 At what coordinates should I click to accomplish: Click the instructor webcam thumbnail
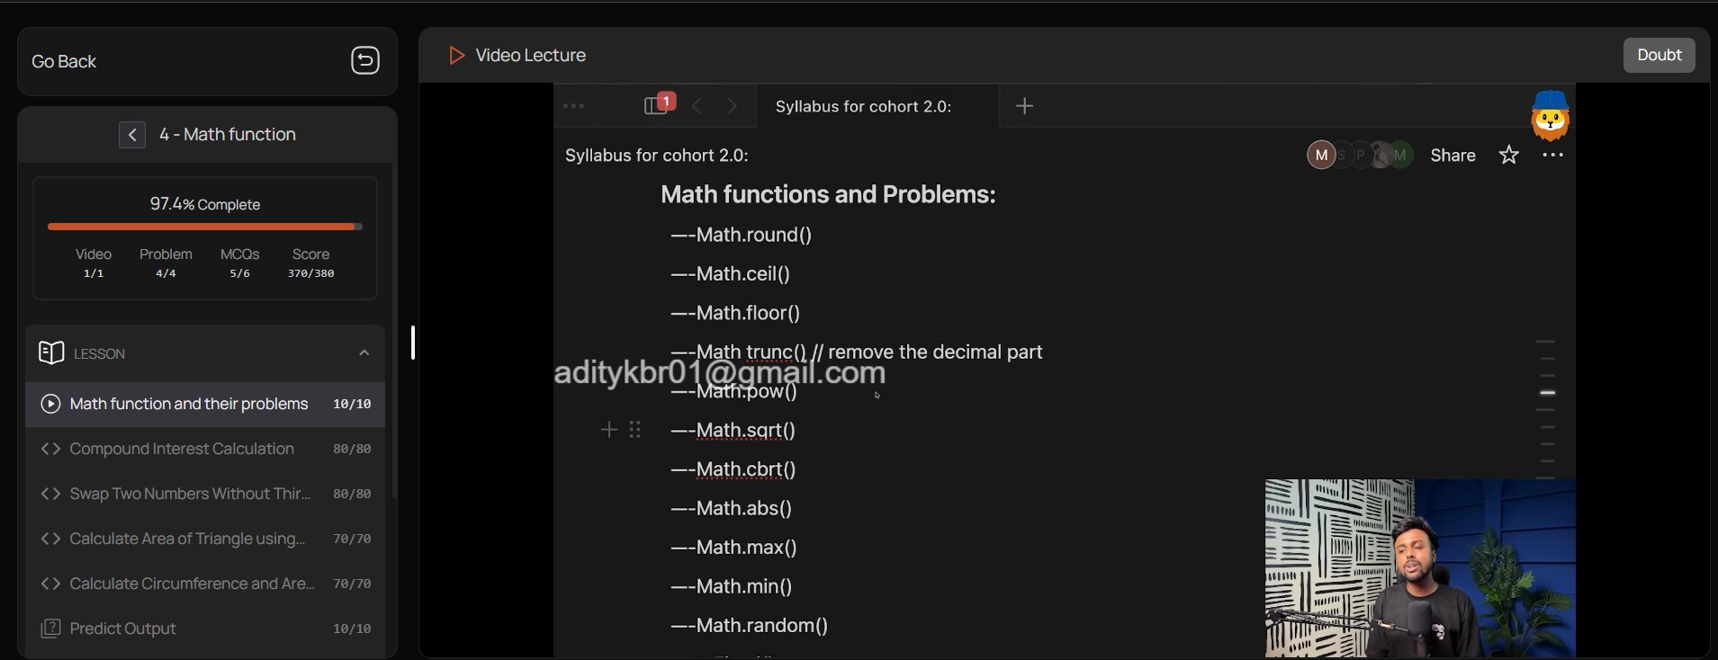tap(1419, 568)
